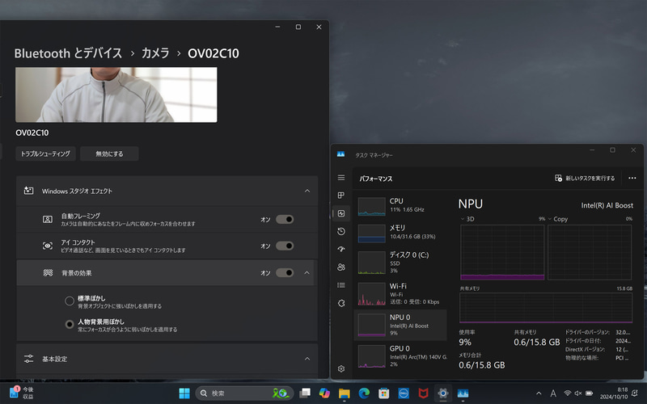The image size is (647, 404).
Task: Open the Wi-Fi quick settings tray icon
Action: tap(568, 393)
